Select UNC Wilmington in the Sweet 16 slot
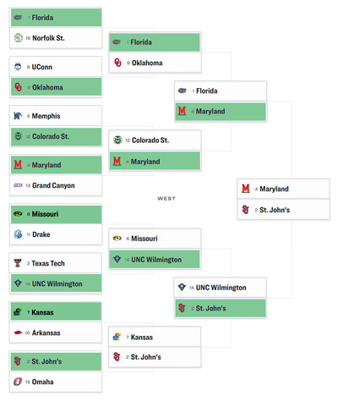Viewport: 338px width, 401px height. tap(221, 288)
